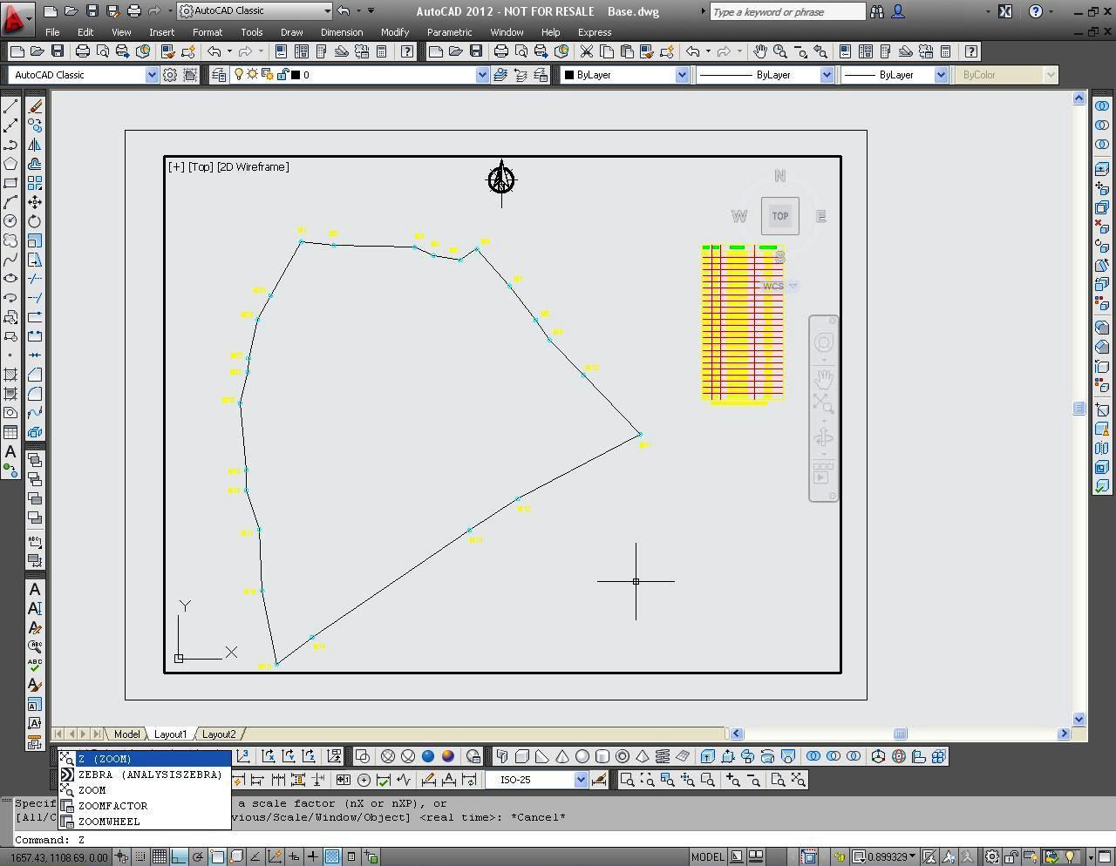Screen dimensions: 1116x866
Task: Click TOP on the ViewCube
Action: point(779,215)
